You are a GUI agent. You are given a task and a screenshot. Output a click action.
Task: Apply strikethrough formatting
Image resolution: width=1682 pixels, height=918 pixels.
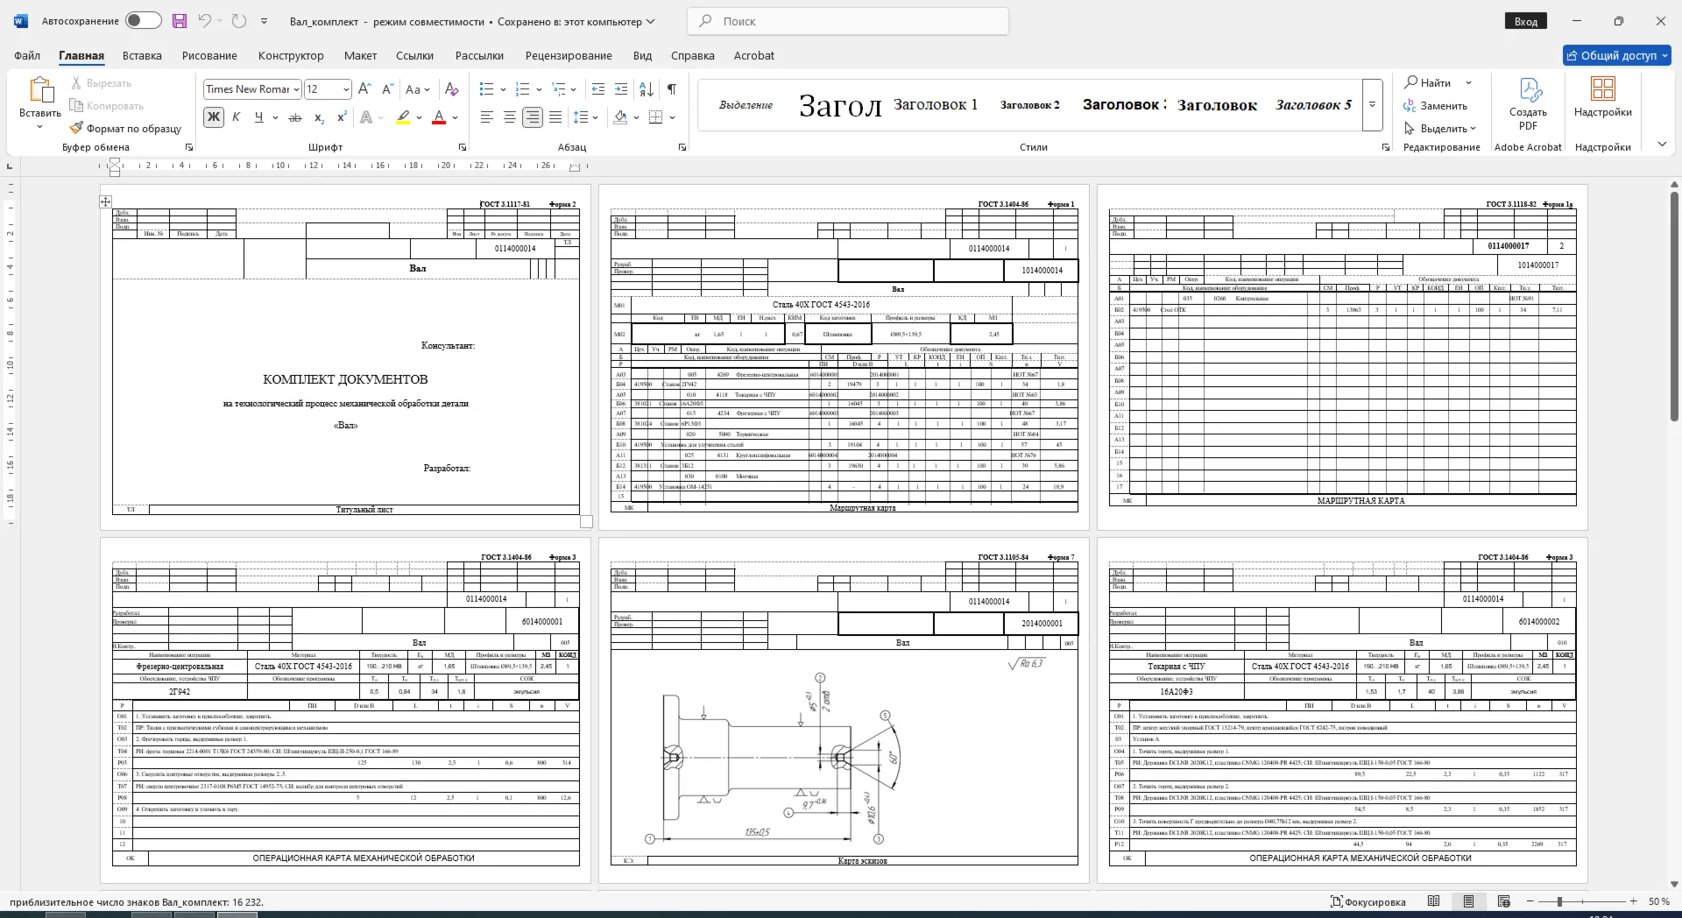[295, 117]
